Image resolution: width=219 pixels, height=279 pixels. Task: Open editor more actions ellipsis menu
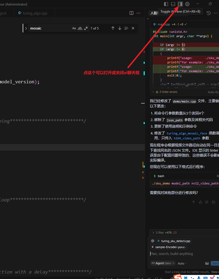(x=138, y=13)
